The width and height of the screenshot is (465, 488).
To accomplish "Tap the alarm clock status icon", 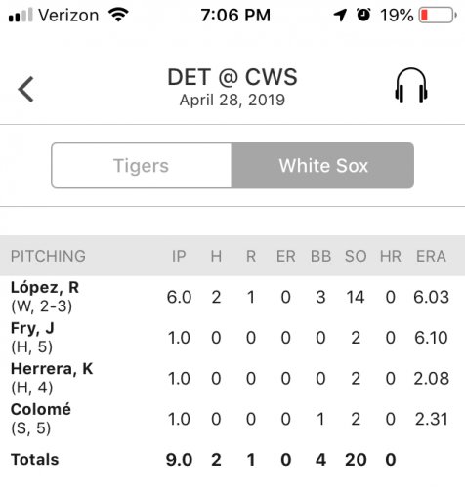I will coord(363,15).
